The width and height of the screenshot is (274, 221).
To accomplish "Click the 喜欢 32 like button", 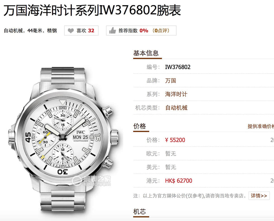I will (81, 30).
